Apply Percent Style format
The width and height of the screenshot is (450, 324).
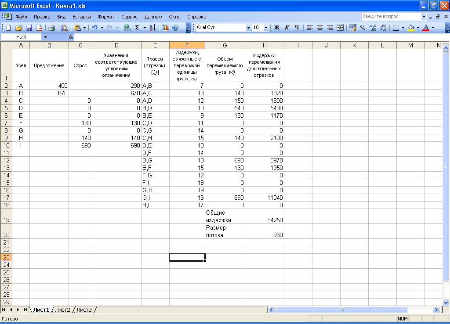[363, 27]
